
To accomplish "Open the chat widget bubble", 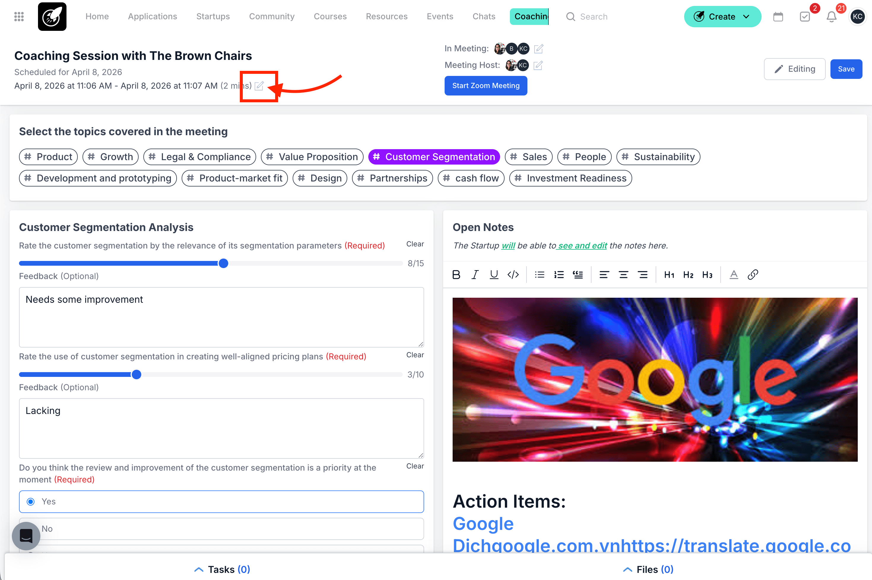I will tap(26, 536).
